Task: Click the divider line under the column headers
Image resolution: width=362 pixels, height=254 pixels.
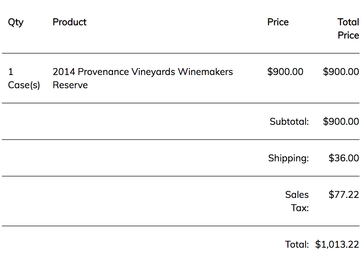Action: 180,53
